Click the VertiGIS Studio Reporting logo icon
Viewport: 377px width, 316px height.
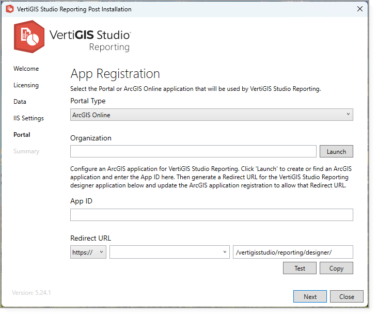click(29, 37)
